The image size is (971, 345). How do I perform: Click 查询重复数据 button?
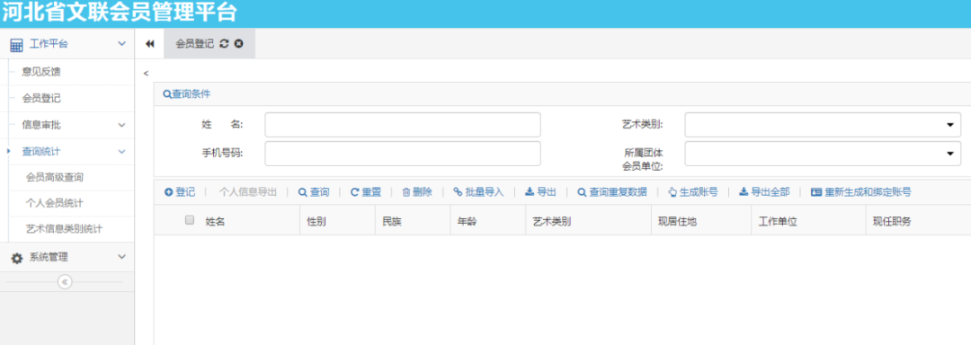pos(612,192)
